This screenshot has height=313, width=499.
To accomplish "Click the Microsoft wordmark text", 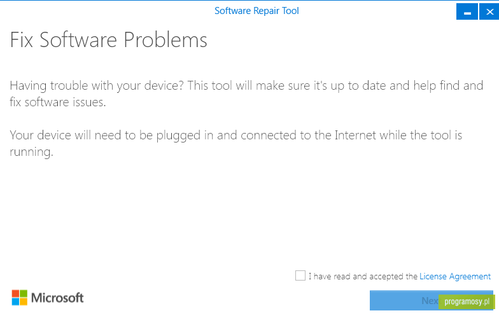I will 57,298.
